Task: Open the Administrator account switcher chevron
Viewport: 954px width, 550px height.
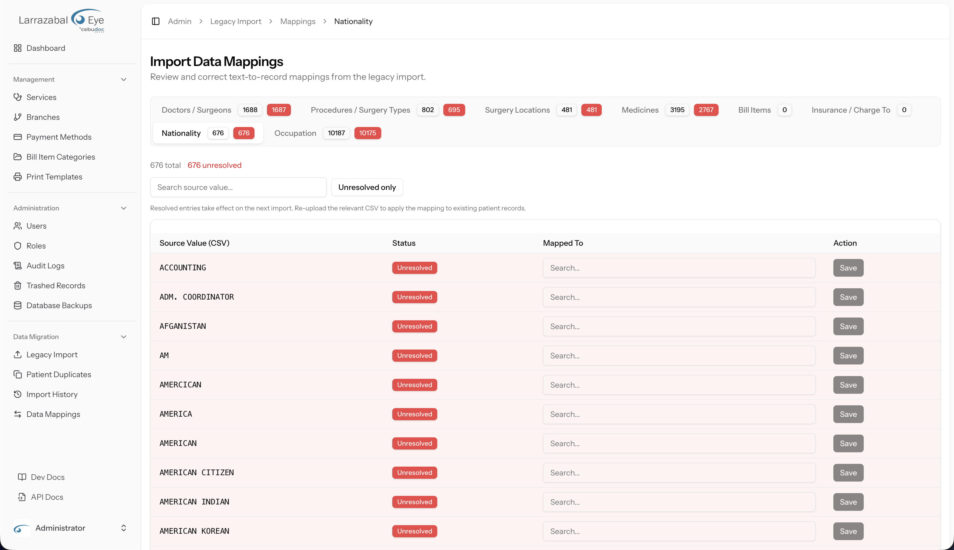Action: point(123,528)
